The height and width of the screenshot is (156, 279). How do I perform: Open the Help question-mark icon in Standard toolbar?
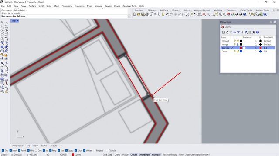(x=265, y=14)
